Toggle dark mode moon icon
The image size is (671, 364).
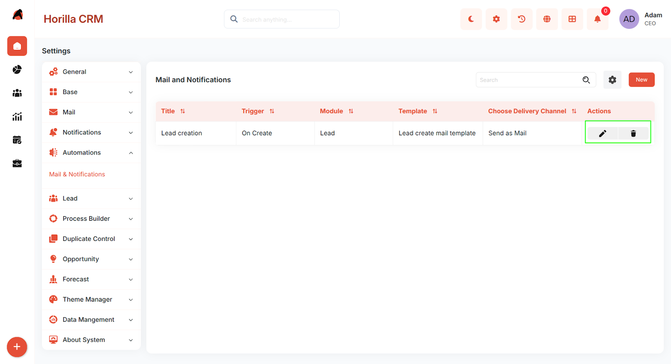pyautogui.click(x=471, y=19)
